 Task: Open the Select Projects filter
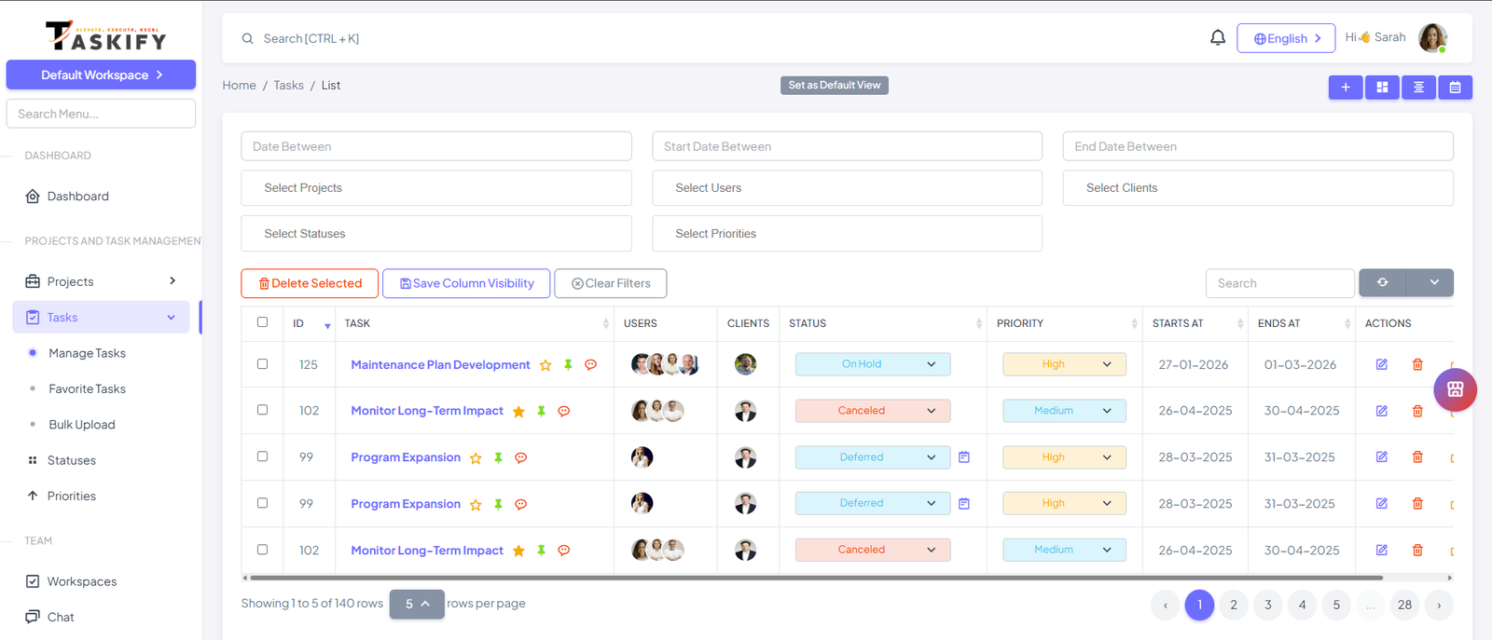[436, 188]
